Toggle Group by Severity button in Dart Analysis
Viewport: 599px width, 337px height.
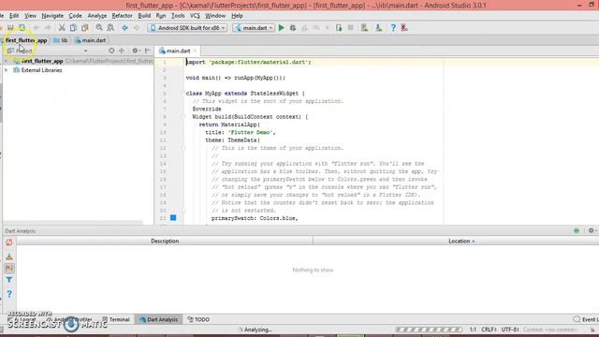(9, 269)
